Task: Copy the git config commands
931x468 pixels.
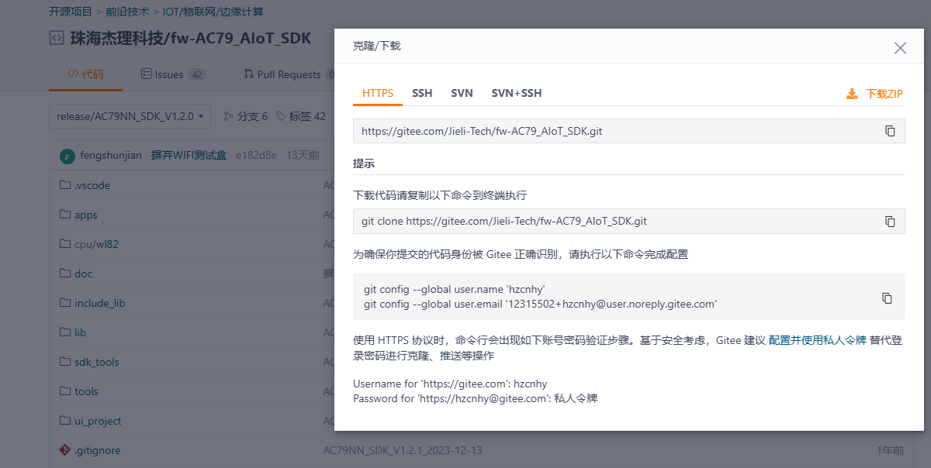Action: tap(887, 298)
